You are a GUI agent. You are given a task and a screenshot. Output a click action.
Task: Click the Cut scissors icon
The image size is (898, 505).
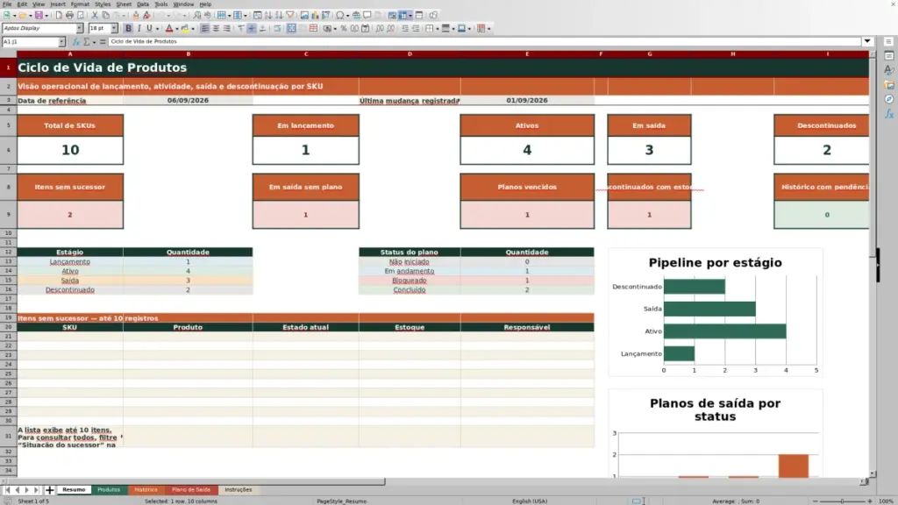pos(95,15)
